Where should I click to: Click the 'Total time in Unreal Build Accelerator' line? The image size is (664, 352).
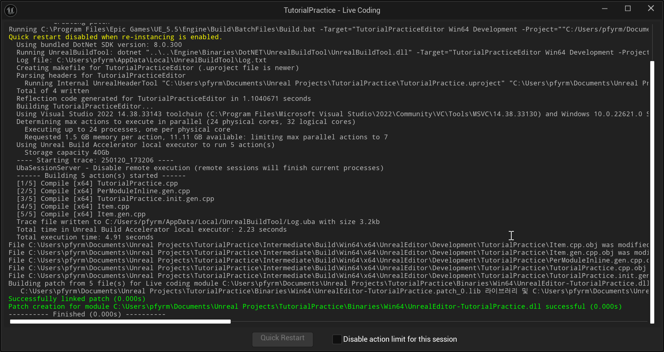[x=152, y=230]
